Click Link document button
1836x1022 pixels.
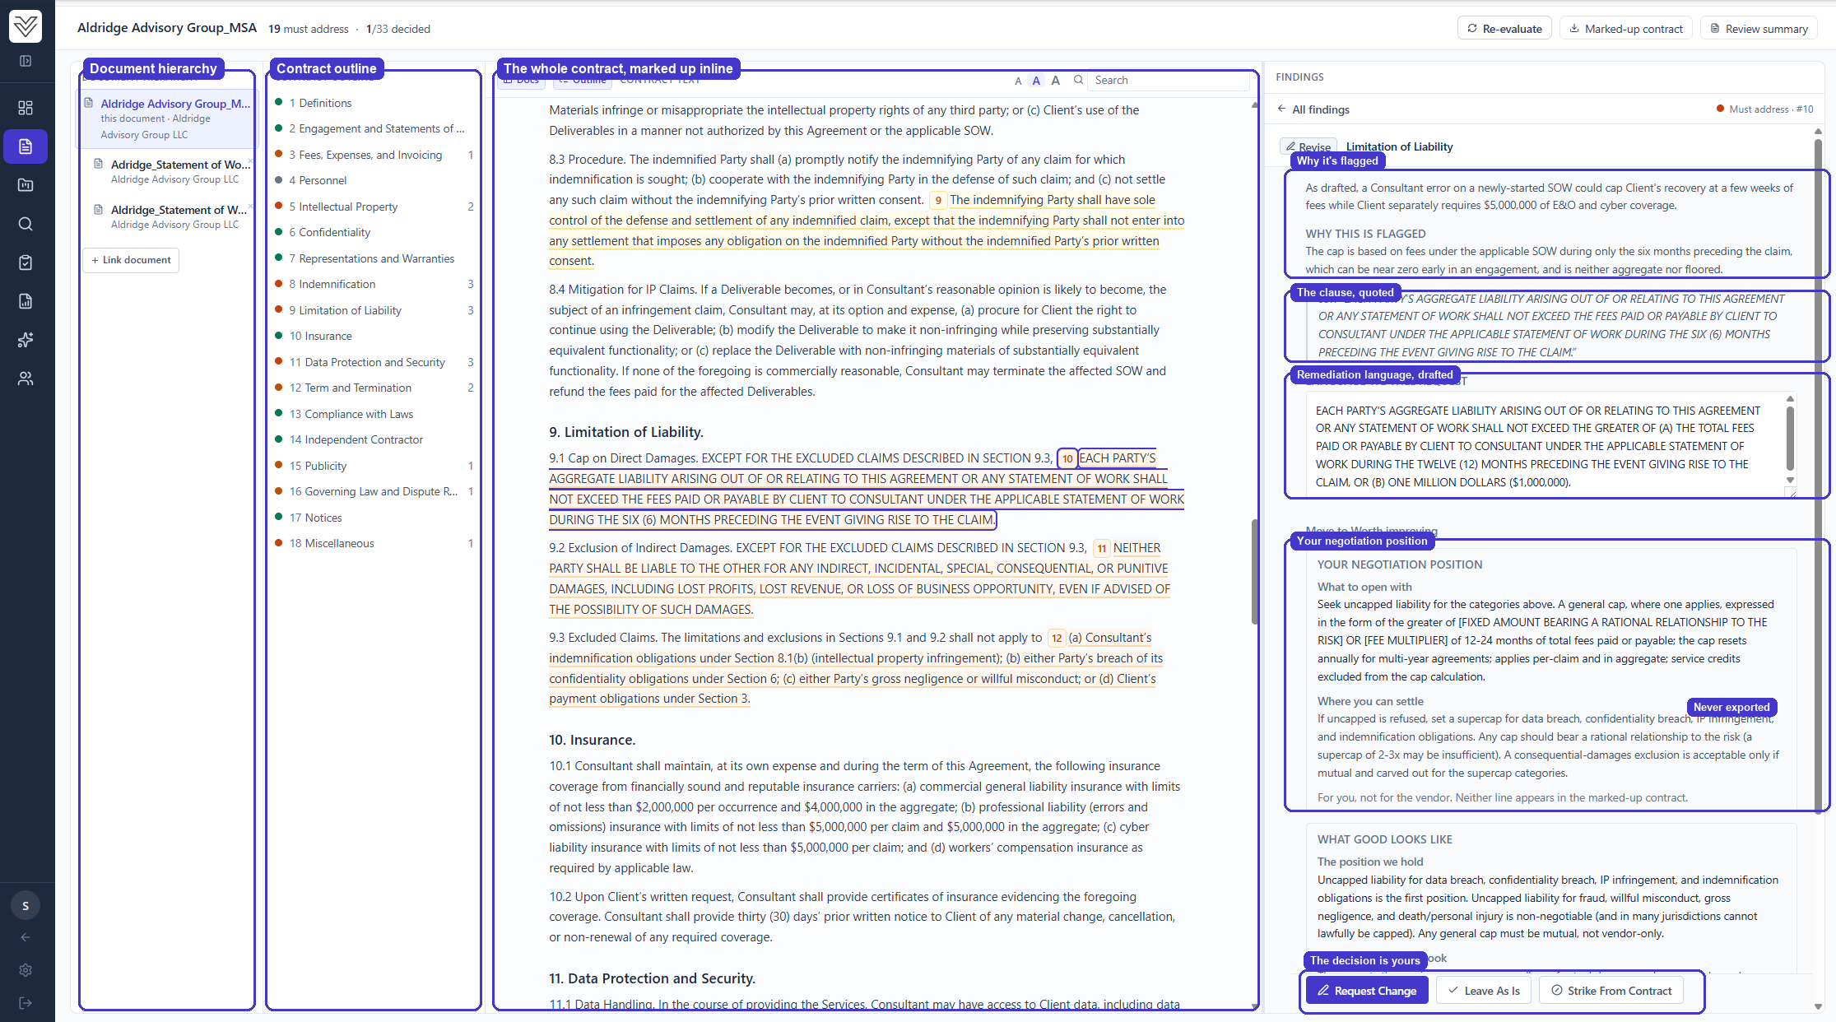coord(131,260)
